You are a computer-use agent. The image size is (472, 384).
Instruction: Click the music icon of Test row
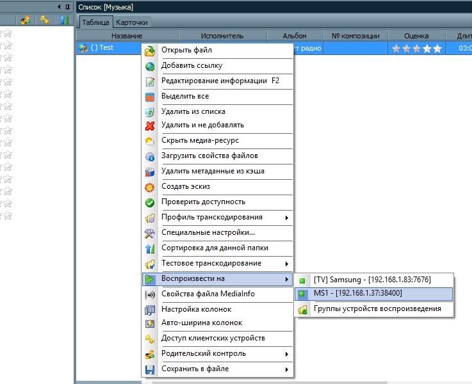83,48
